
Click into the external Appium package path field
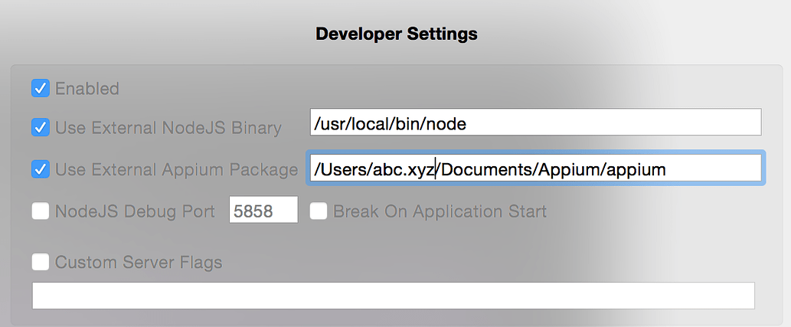(x=536, y=168)
